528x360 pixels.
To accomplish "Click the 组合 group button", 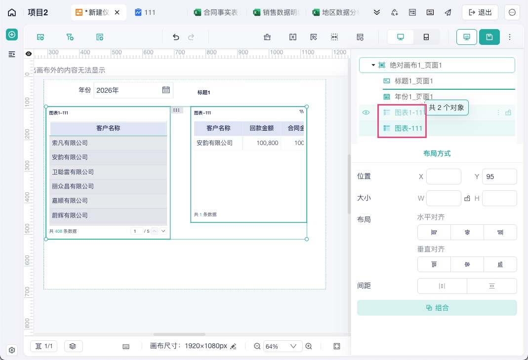I will tap(437, 308).
